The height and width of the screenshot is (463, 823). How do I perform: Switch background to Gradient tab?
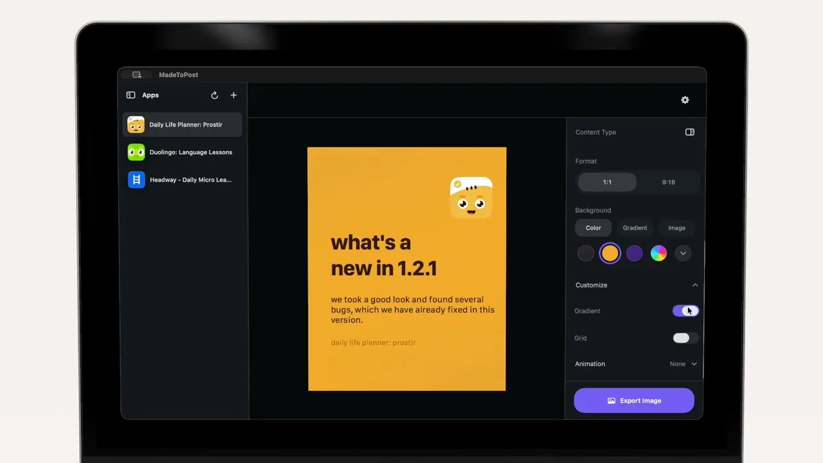(635, 228)
